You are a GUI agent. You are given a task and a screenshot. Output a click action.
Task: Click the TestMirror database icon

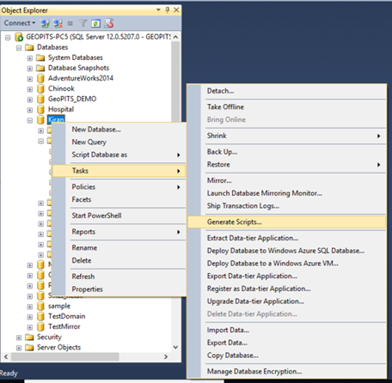point(40,326)
